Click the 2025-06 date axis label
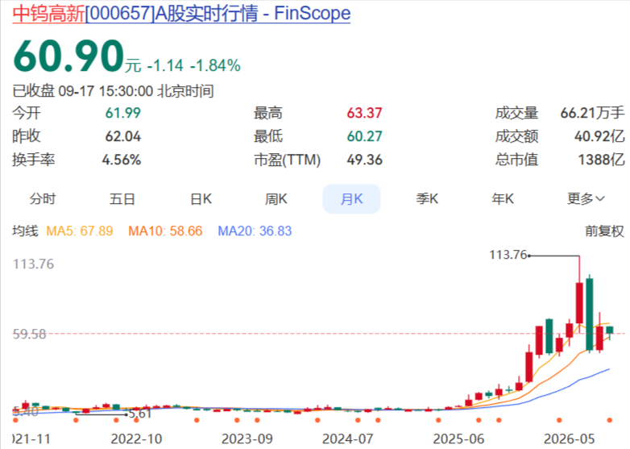This screenshot has height=449, width=630. point(458,439)
